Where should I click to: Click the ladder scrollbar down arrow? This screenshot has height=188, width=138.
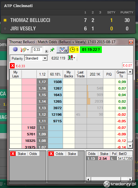click(130, 146)
